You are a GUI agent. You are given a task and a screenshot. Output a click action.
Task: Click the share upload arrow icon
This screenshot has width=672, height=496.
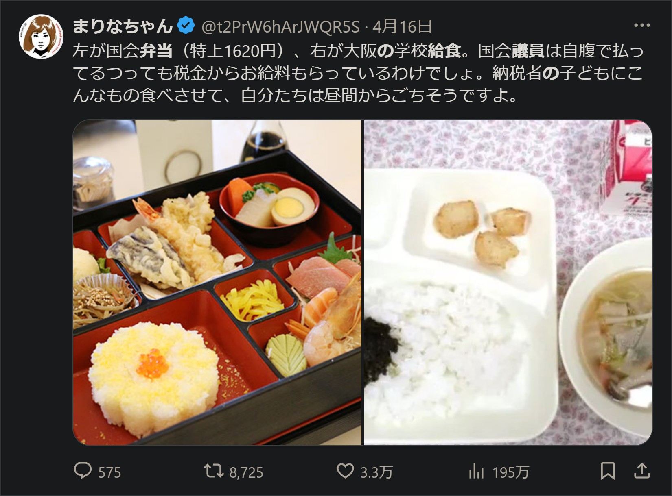[x=642, y=471]
